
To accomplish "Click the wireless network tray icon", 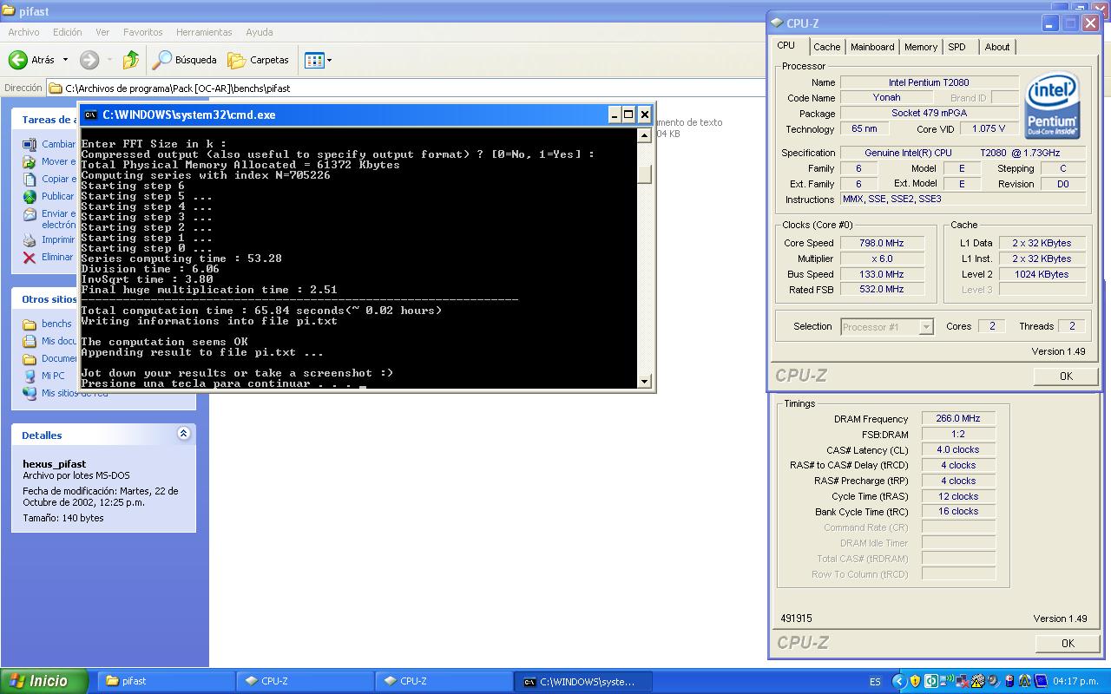I will [947, 681].
